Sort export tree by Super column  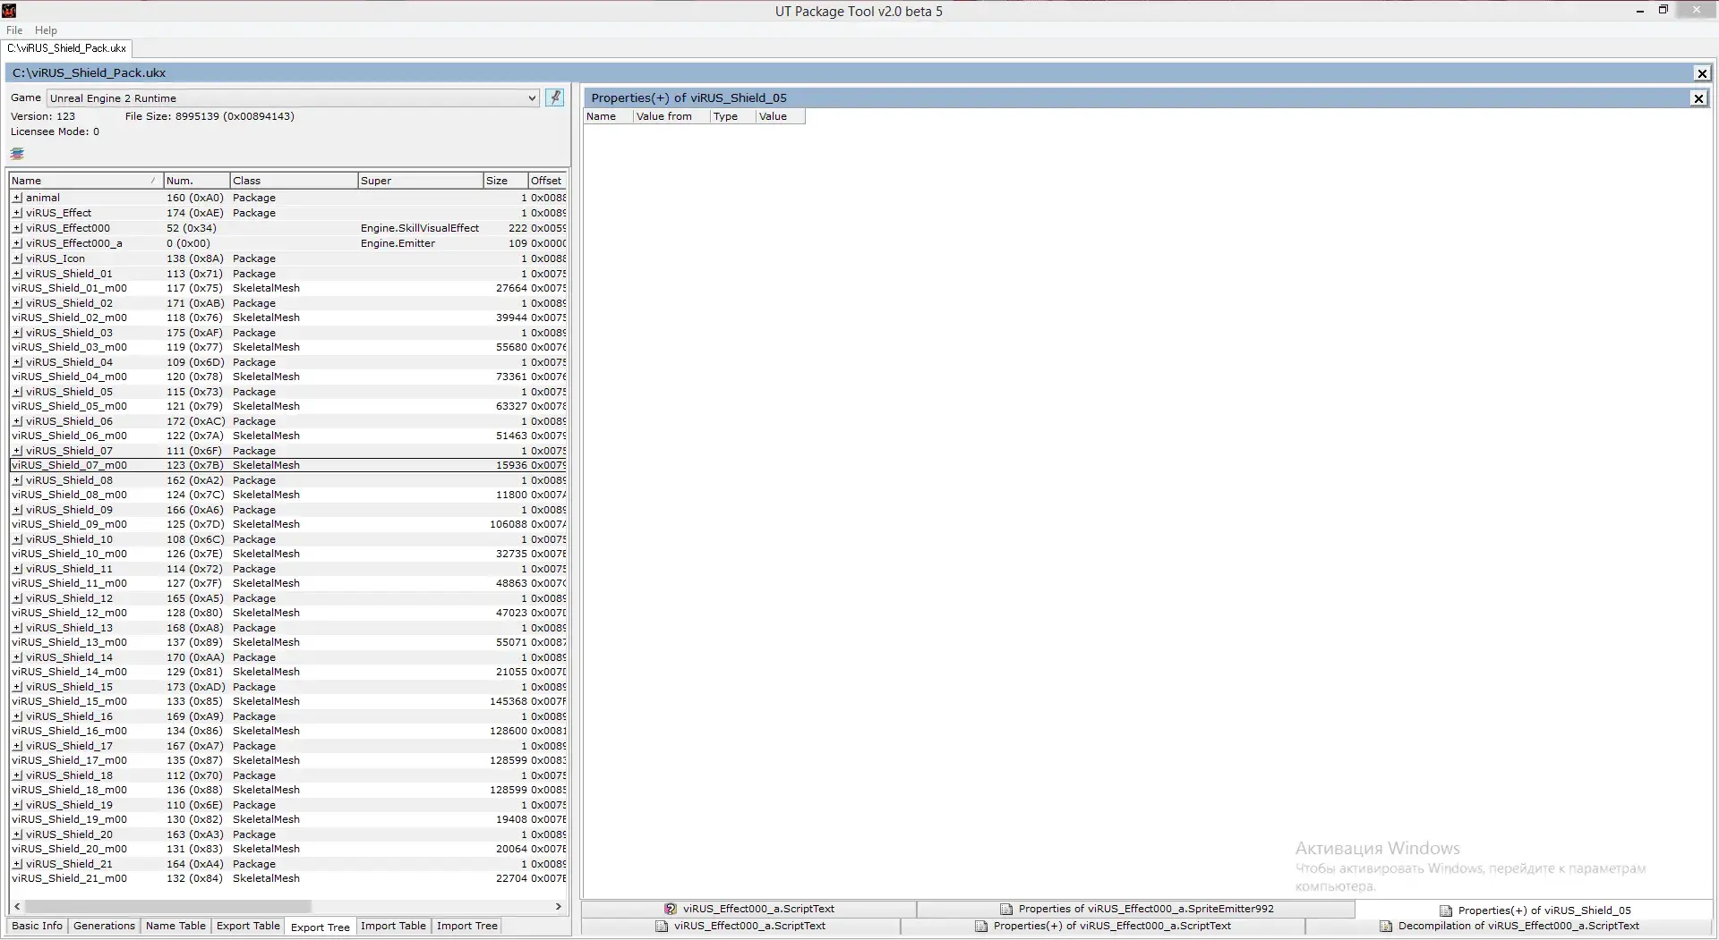pos(420,181)
